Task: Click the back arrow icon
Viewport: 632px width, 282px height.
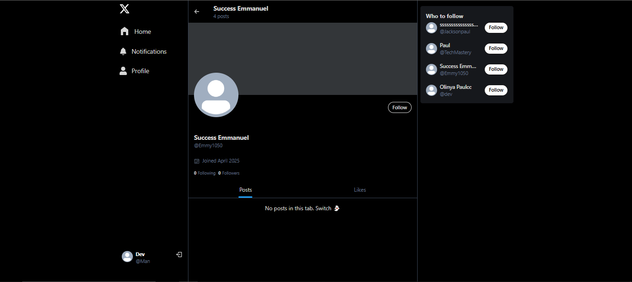Action: 197,12
